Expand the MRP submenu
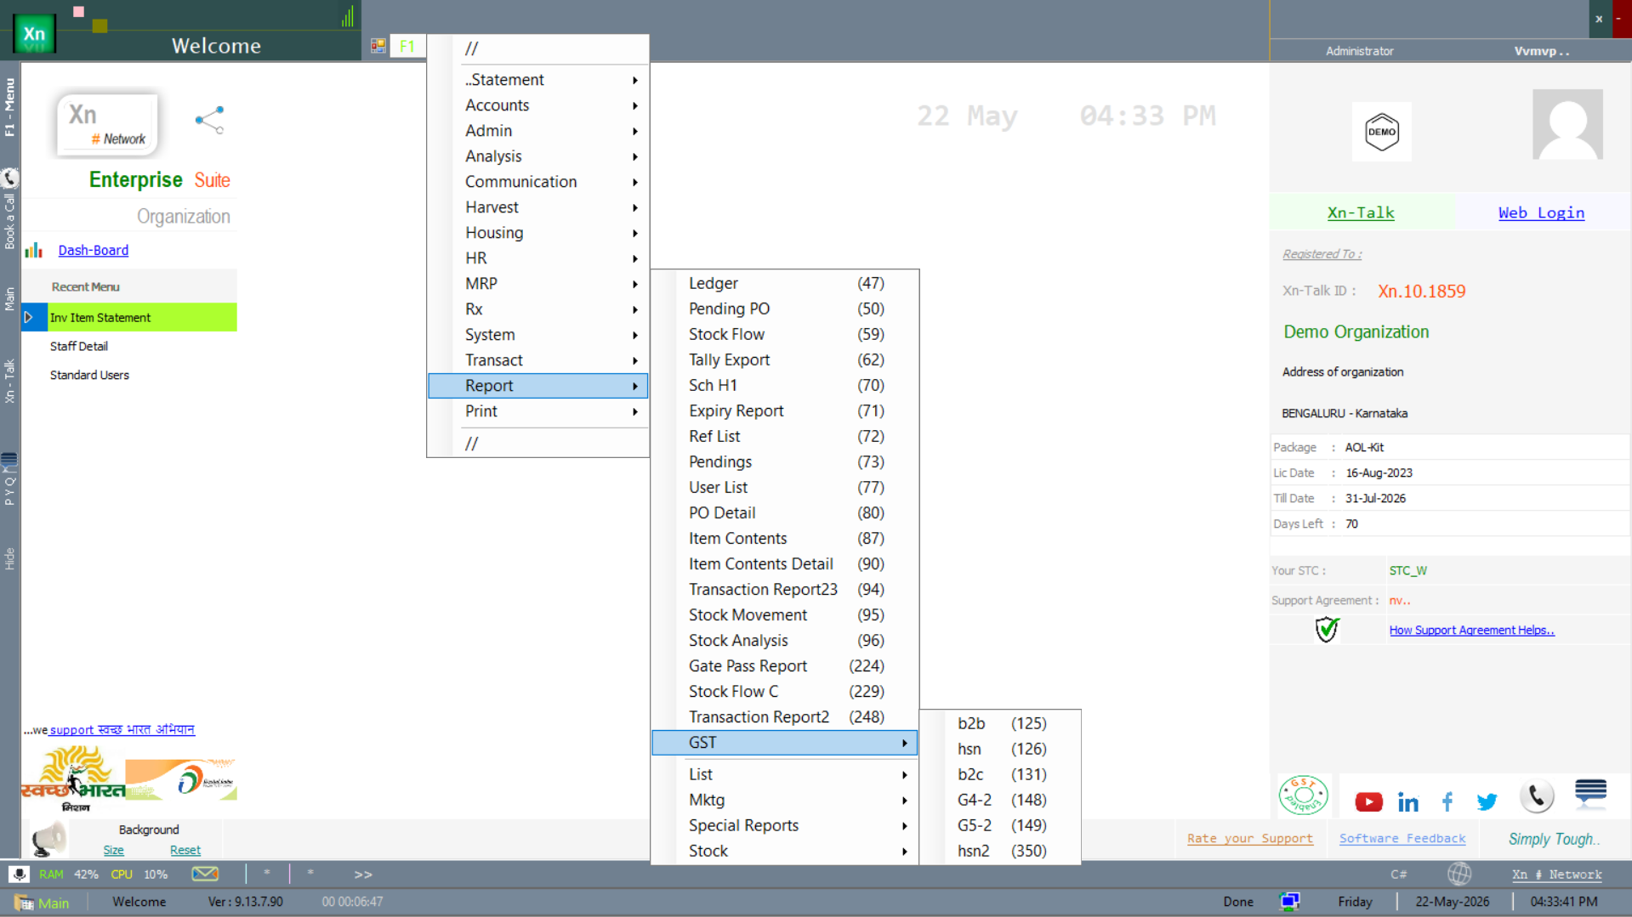The height and width of the screenshot is (917, 1632). 538,283
